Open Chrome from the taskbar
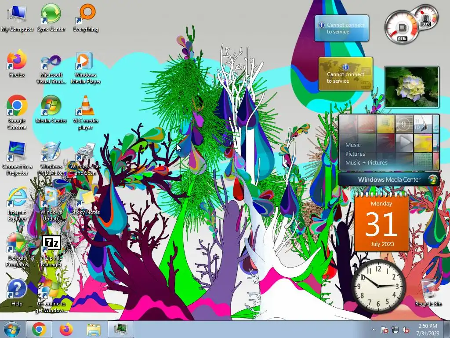This screenshot has height=338, width=450. (39, 329)
